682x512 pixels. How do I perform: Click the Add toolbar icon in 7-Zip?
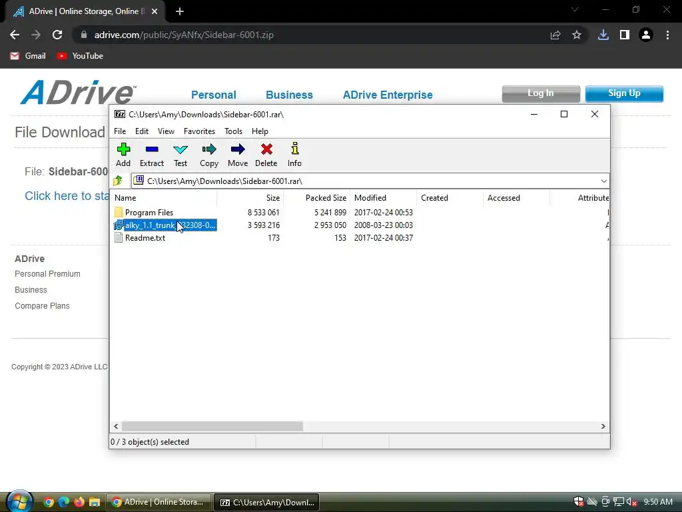pyautogui.click(x=123, y=149)
